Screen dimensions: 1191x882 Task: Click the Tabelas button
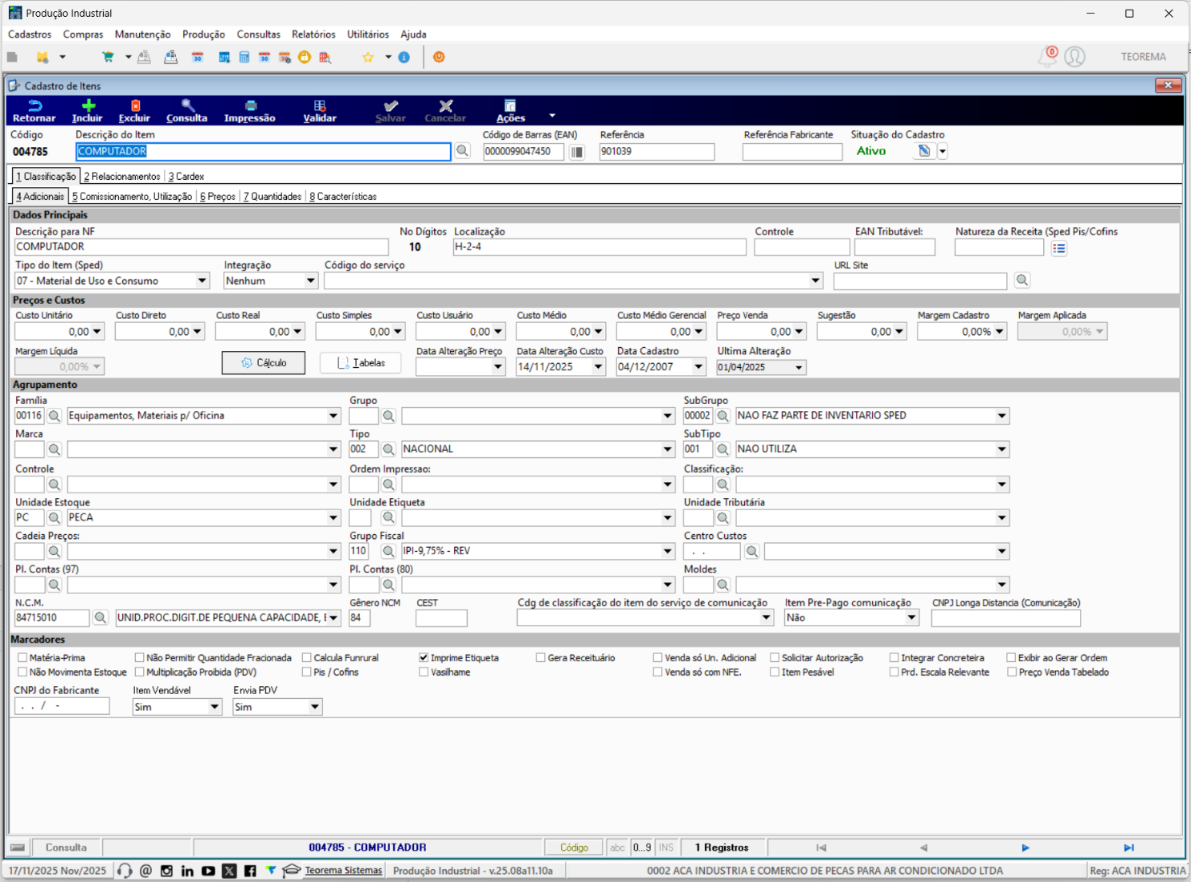point(360,363)
